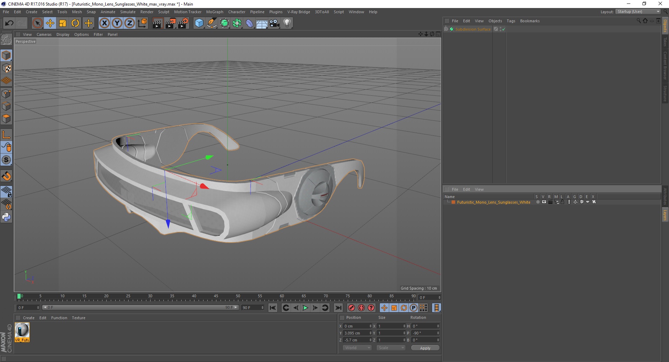
Task: Render to Picture Viewer icon
Action: coord(170,23)
